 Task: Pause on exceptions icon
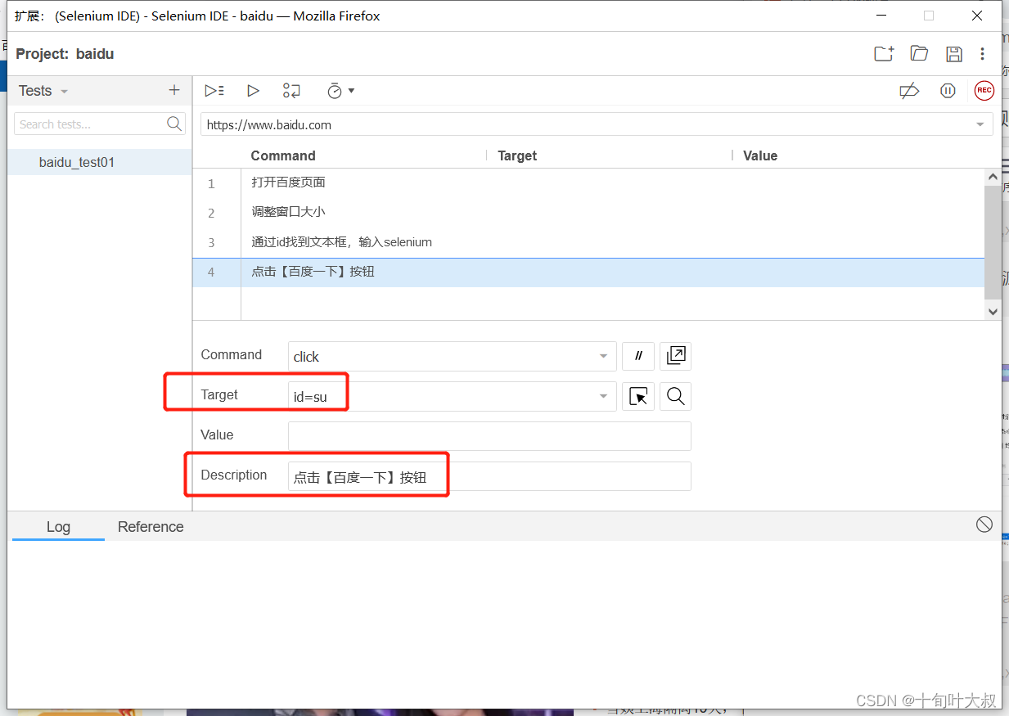948,91
